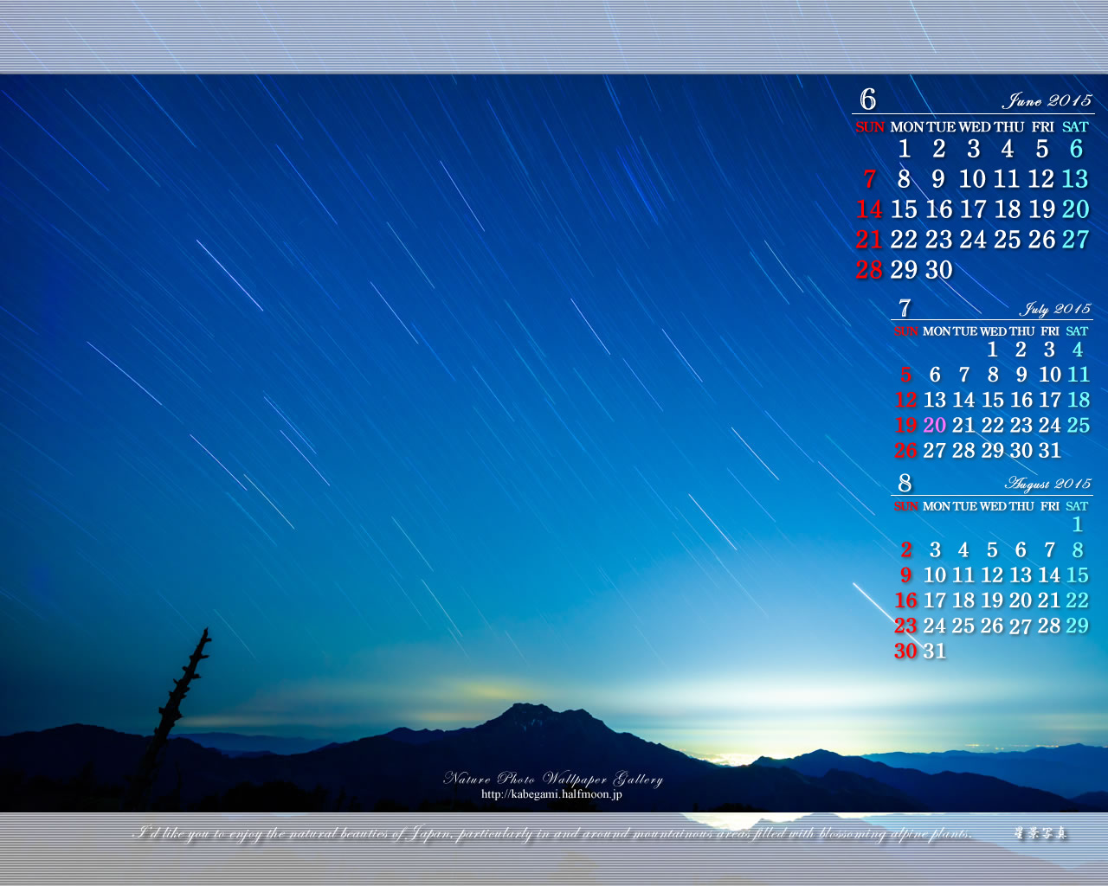
Task: Click the Japanese characters at bottom right
Action: (x=1040, y=833)
